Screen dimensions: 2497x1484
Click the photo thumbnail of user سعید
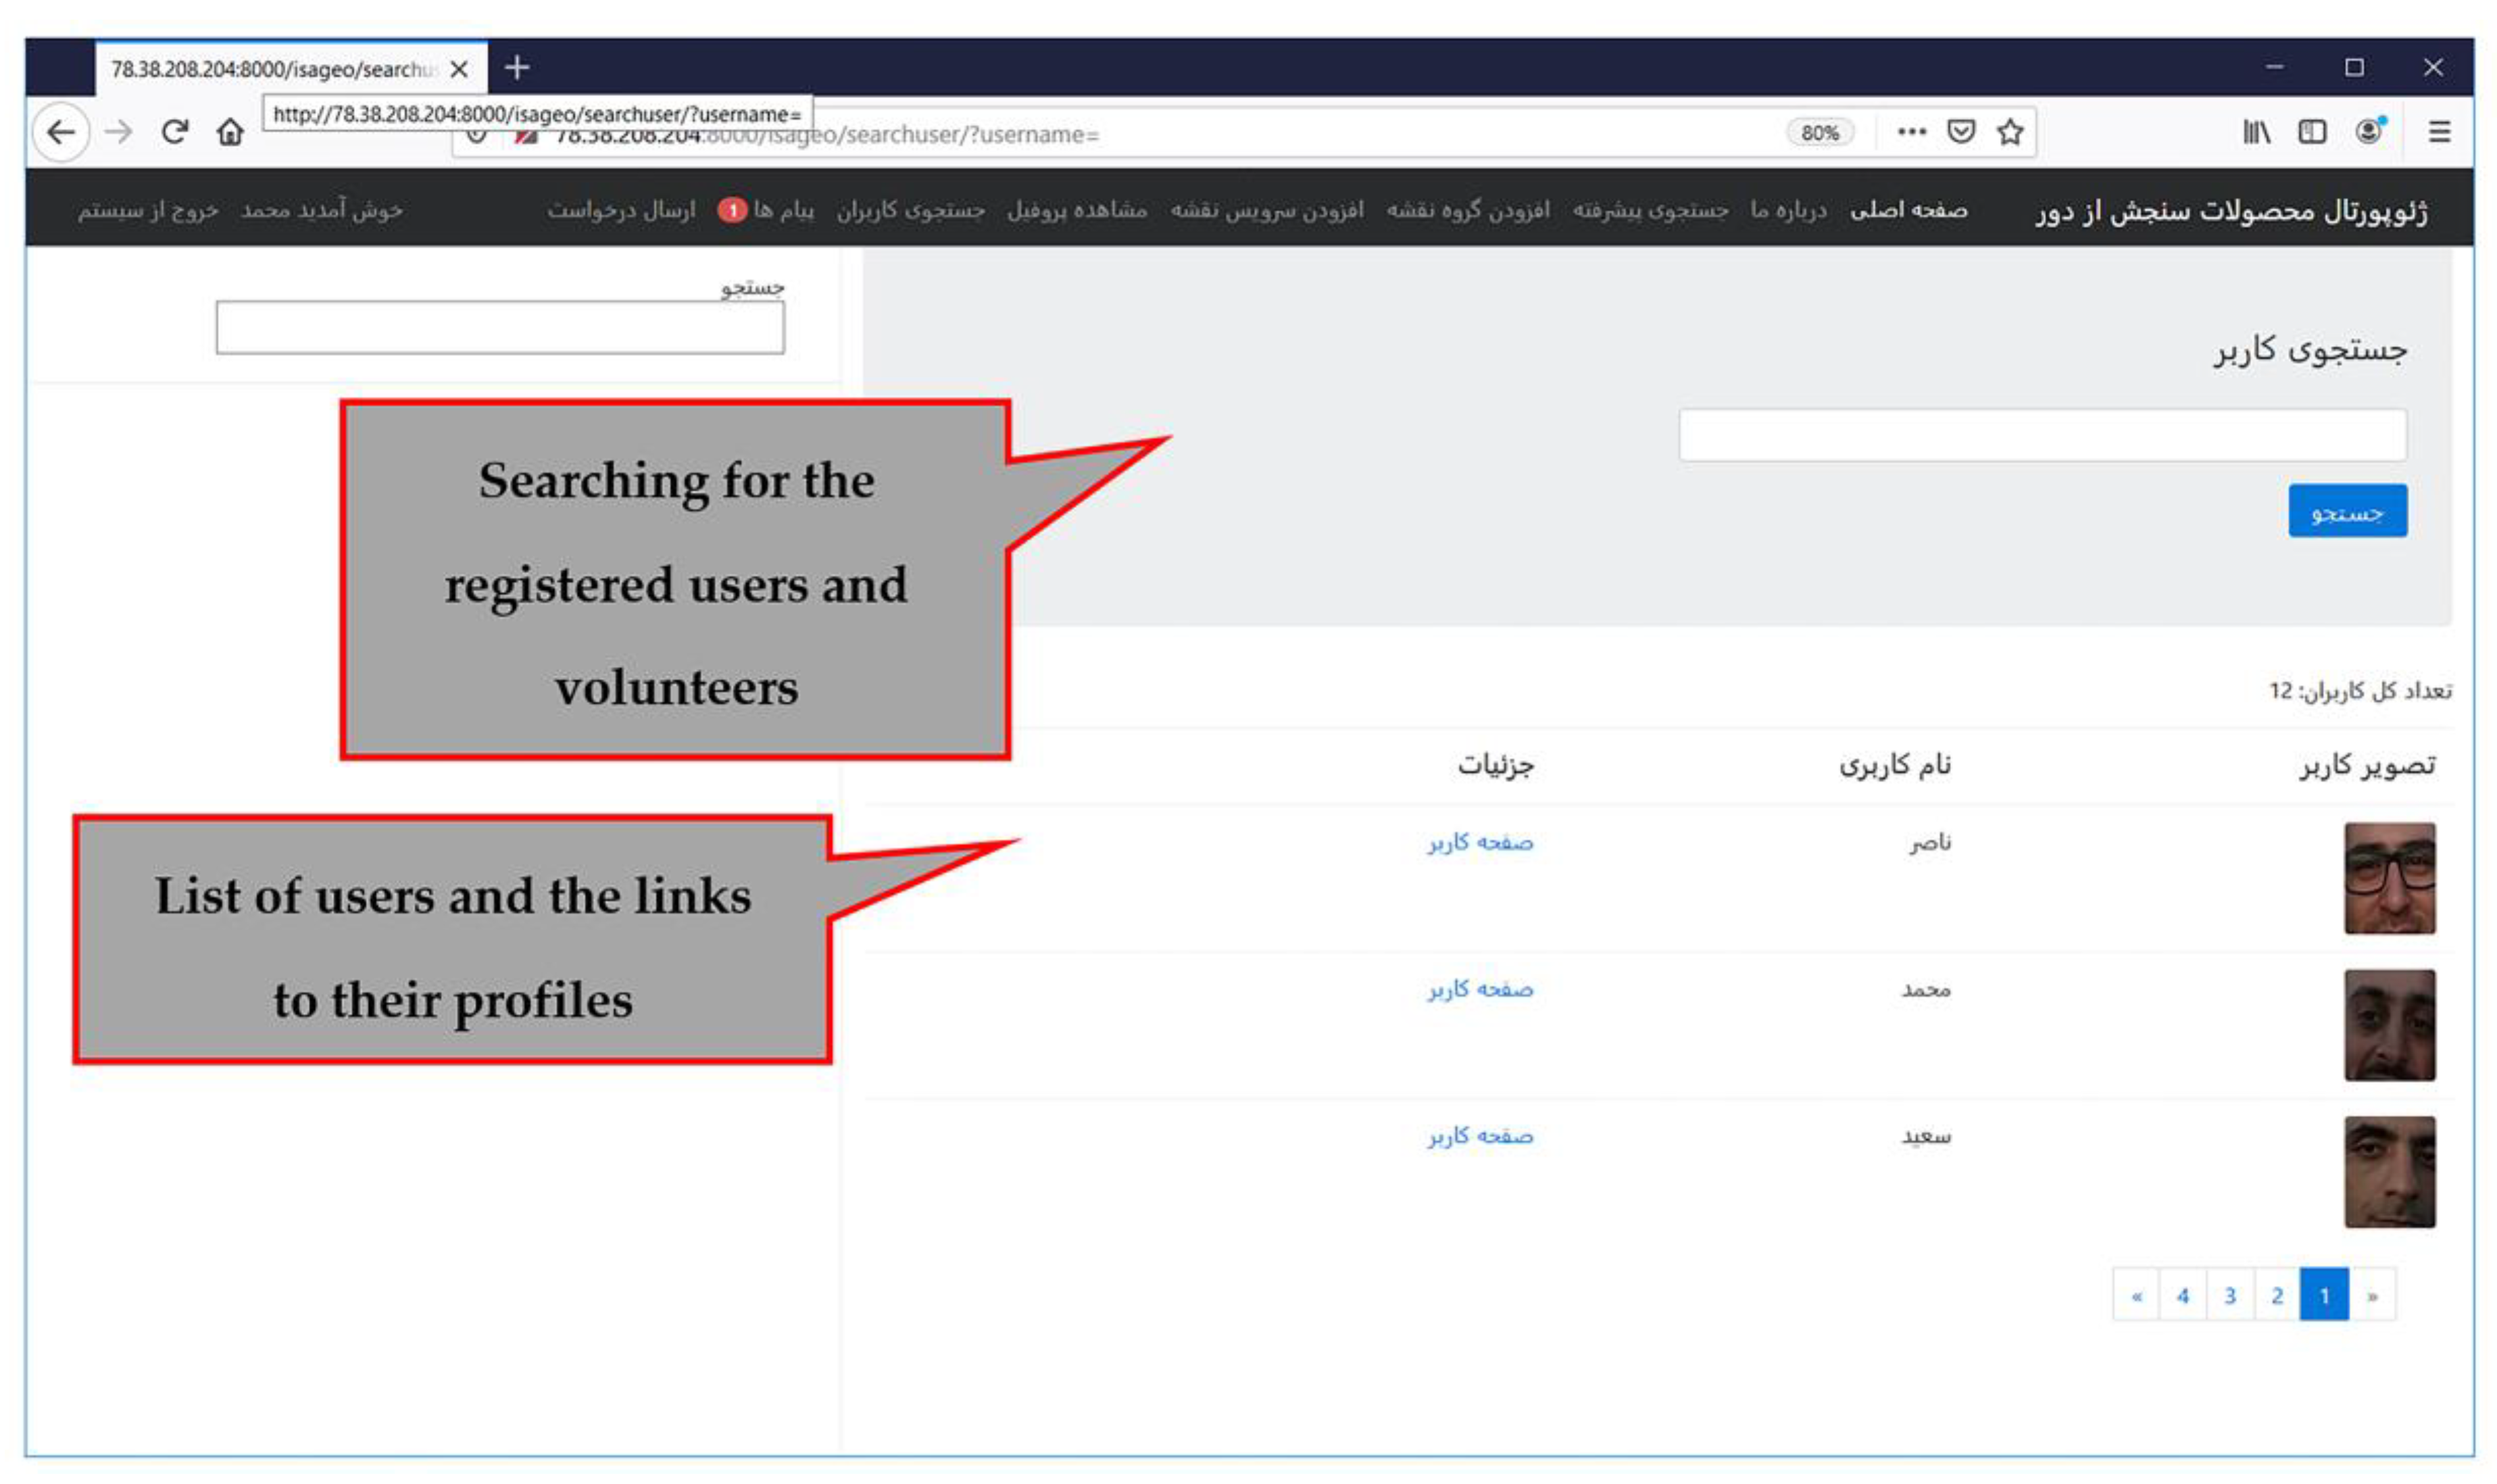click(2389, 1172)
